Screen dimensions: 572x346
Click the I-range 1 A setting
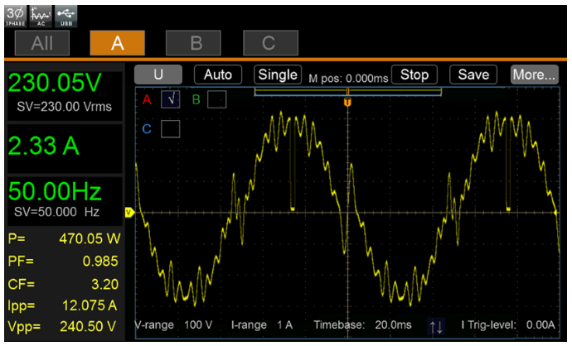(262, 324)
